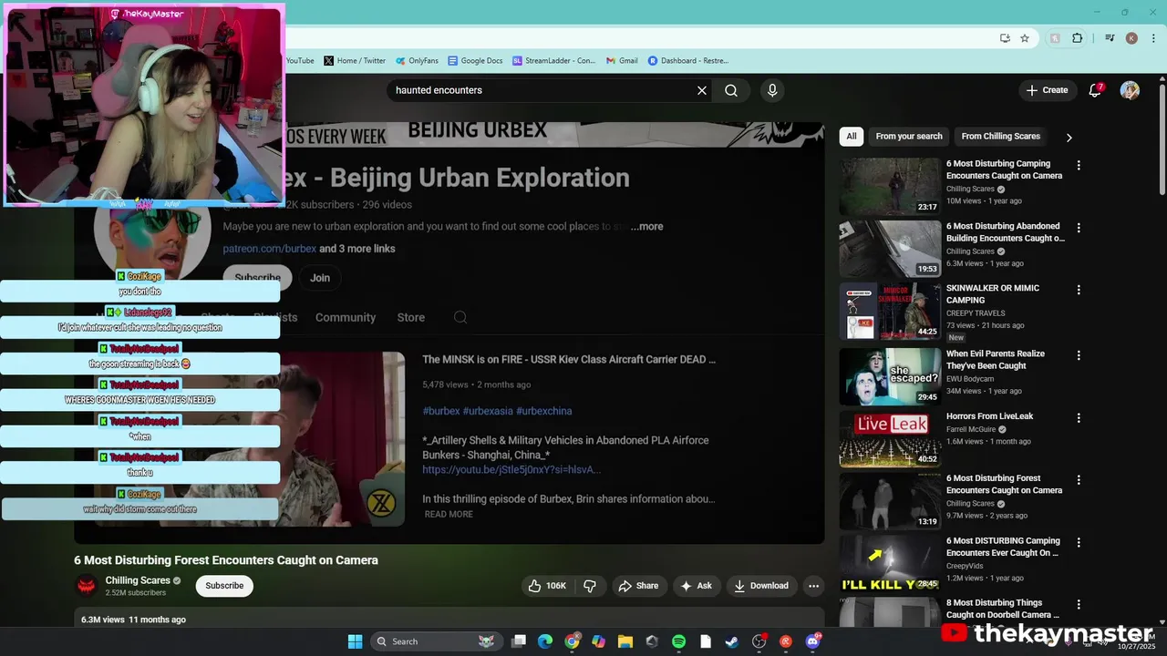
Task: Open Chrome media controls icon
Action: [1110, 38]
